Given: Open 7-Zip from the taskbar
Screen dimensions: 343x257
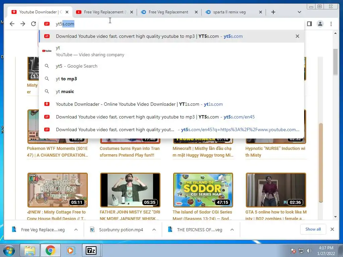Looking at the screenshot, I should point(91,250).
